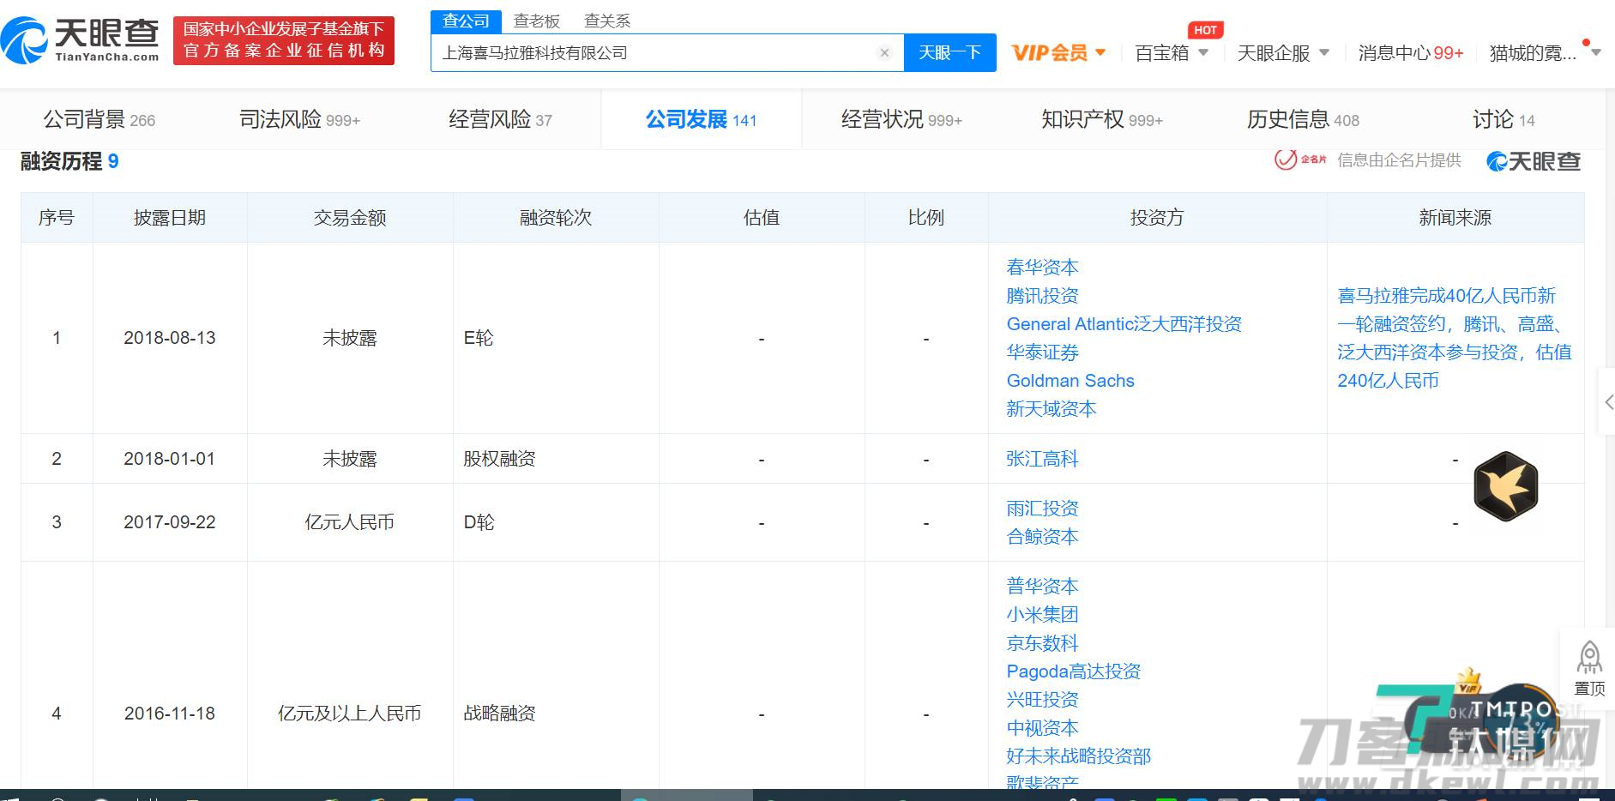Open the 喜马拉雅完成40亿 news source link

tap(1455, 338)
